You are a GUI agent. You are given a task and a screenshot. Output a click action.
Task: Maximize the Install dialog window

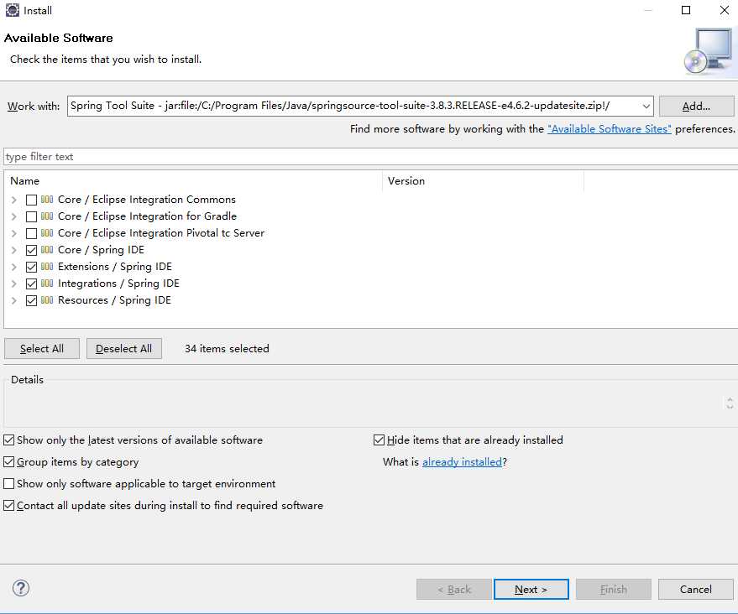point(686,10)
